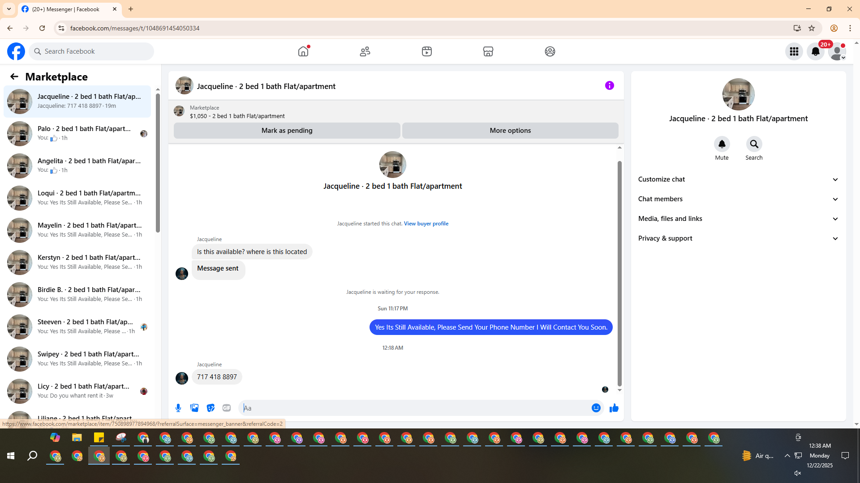
Task: Click the Search Facebook field
Action: (92, 51)
